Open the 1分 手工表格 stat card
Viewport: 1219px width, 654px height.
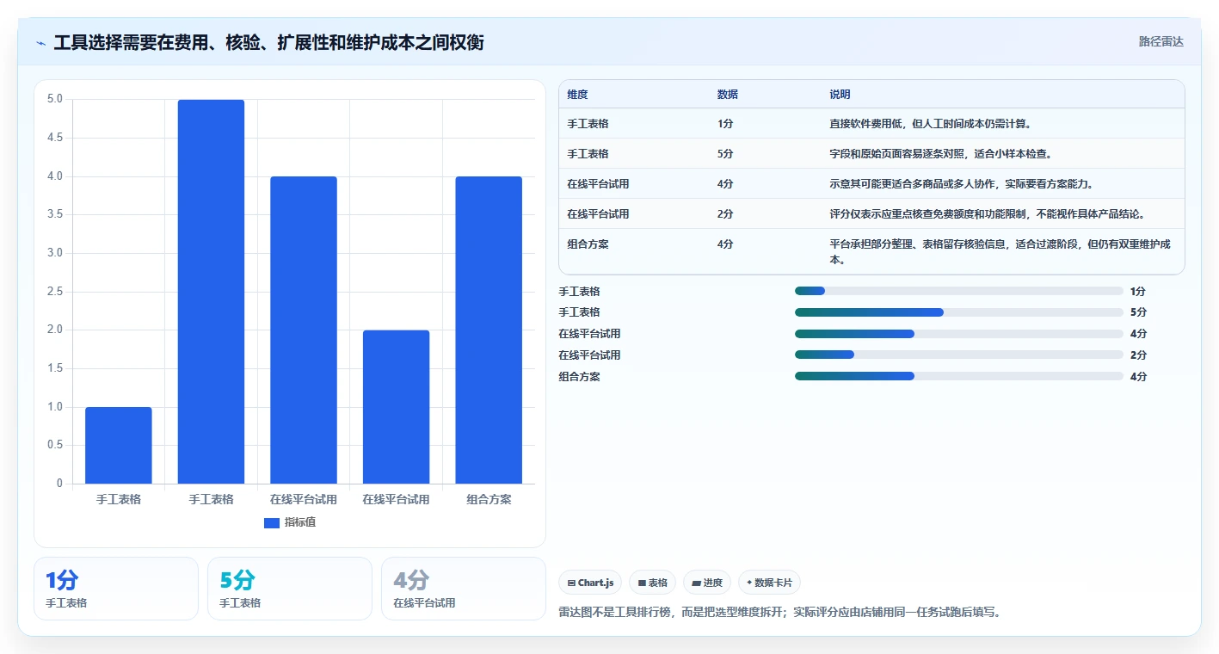pos(116,589)
